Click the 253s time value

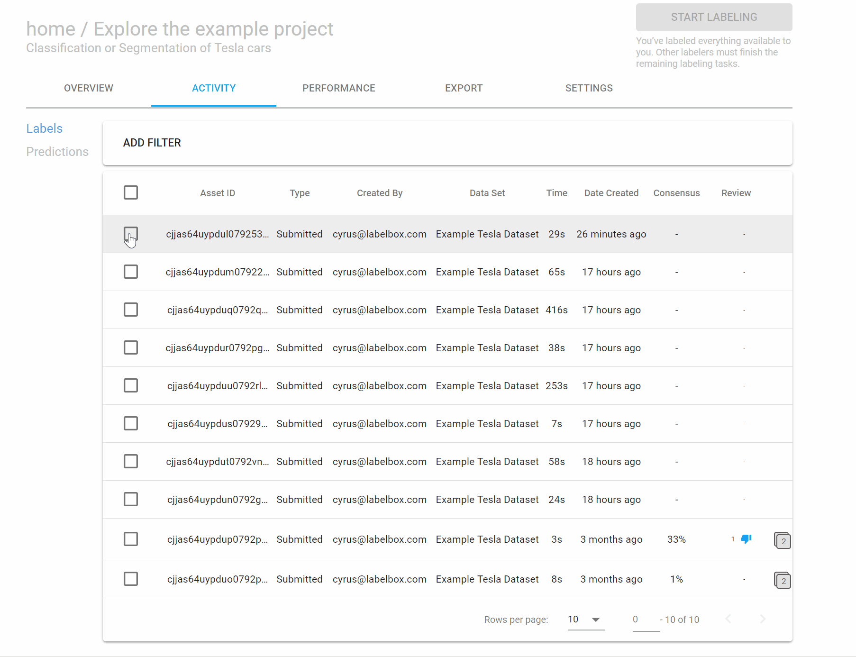556,386
